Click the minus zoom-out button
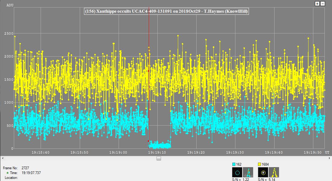Screen dimensions: 332x181 [x=323, y=4]
